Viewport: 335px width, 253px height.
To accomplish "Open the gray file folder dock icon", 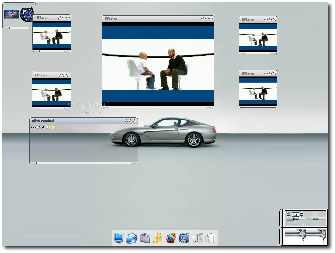I will 145,238.
